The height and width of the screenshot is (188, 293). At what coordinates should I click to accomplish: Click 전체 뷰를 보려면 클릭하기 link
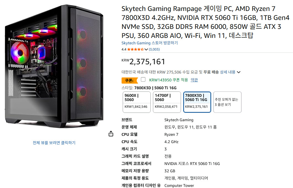click(x=54, y=143)
